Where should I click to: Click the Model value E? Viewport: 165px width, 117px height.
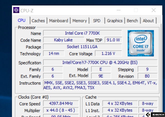(101, 69)
